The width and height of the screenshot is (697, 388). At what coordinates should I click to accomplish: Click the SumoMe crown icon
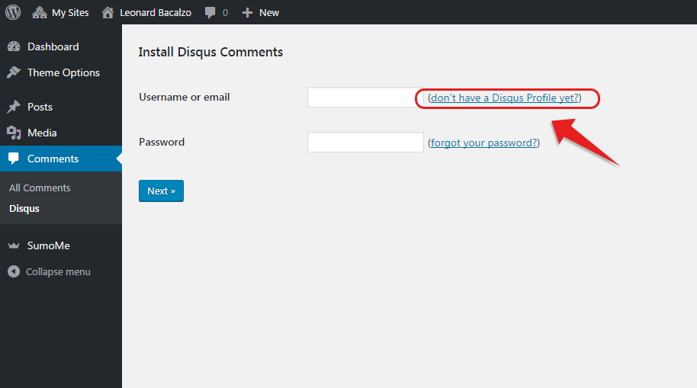(14, 245)
